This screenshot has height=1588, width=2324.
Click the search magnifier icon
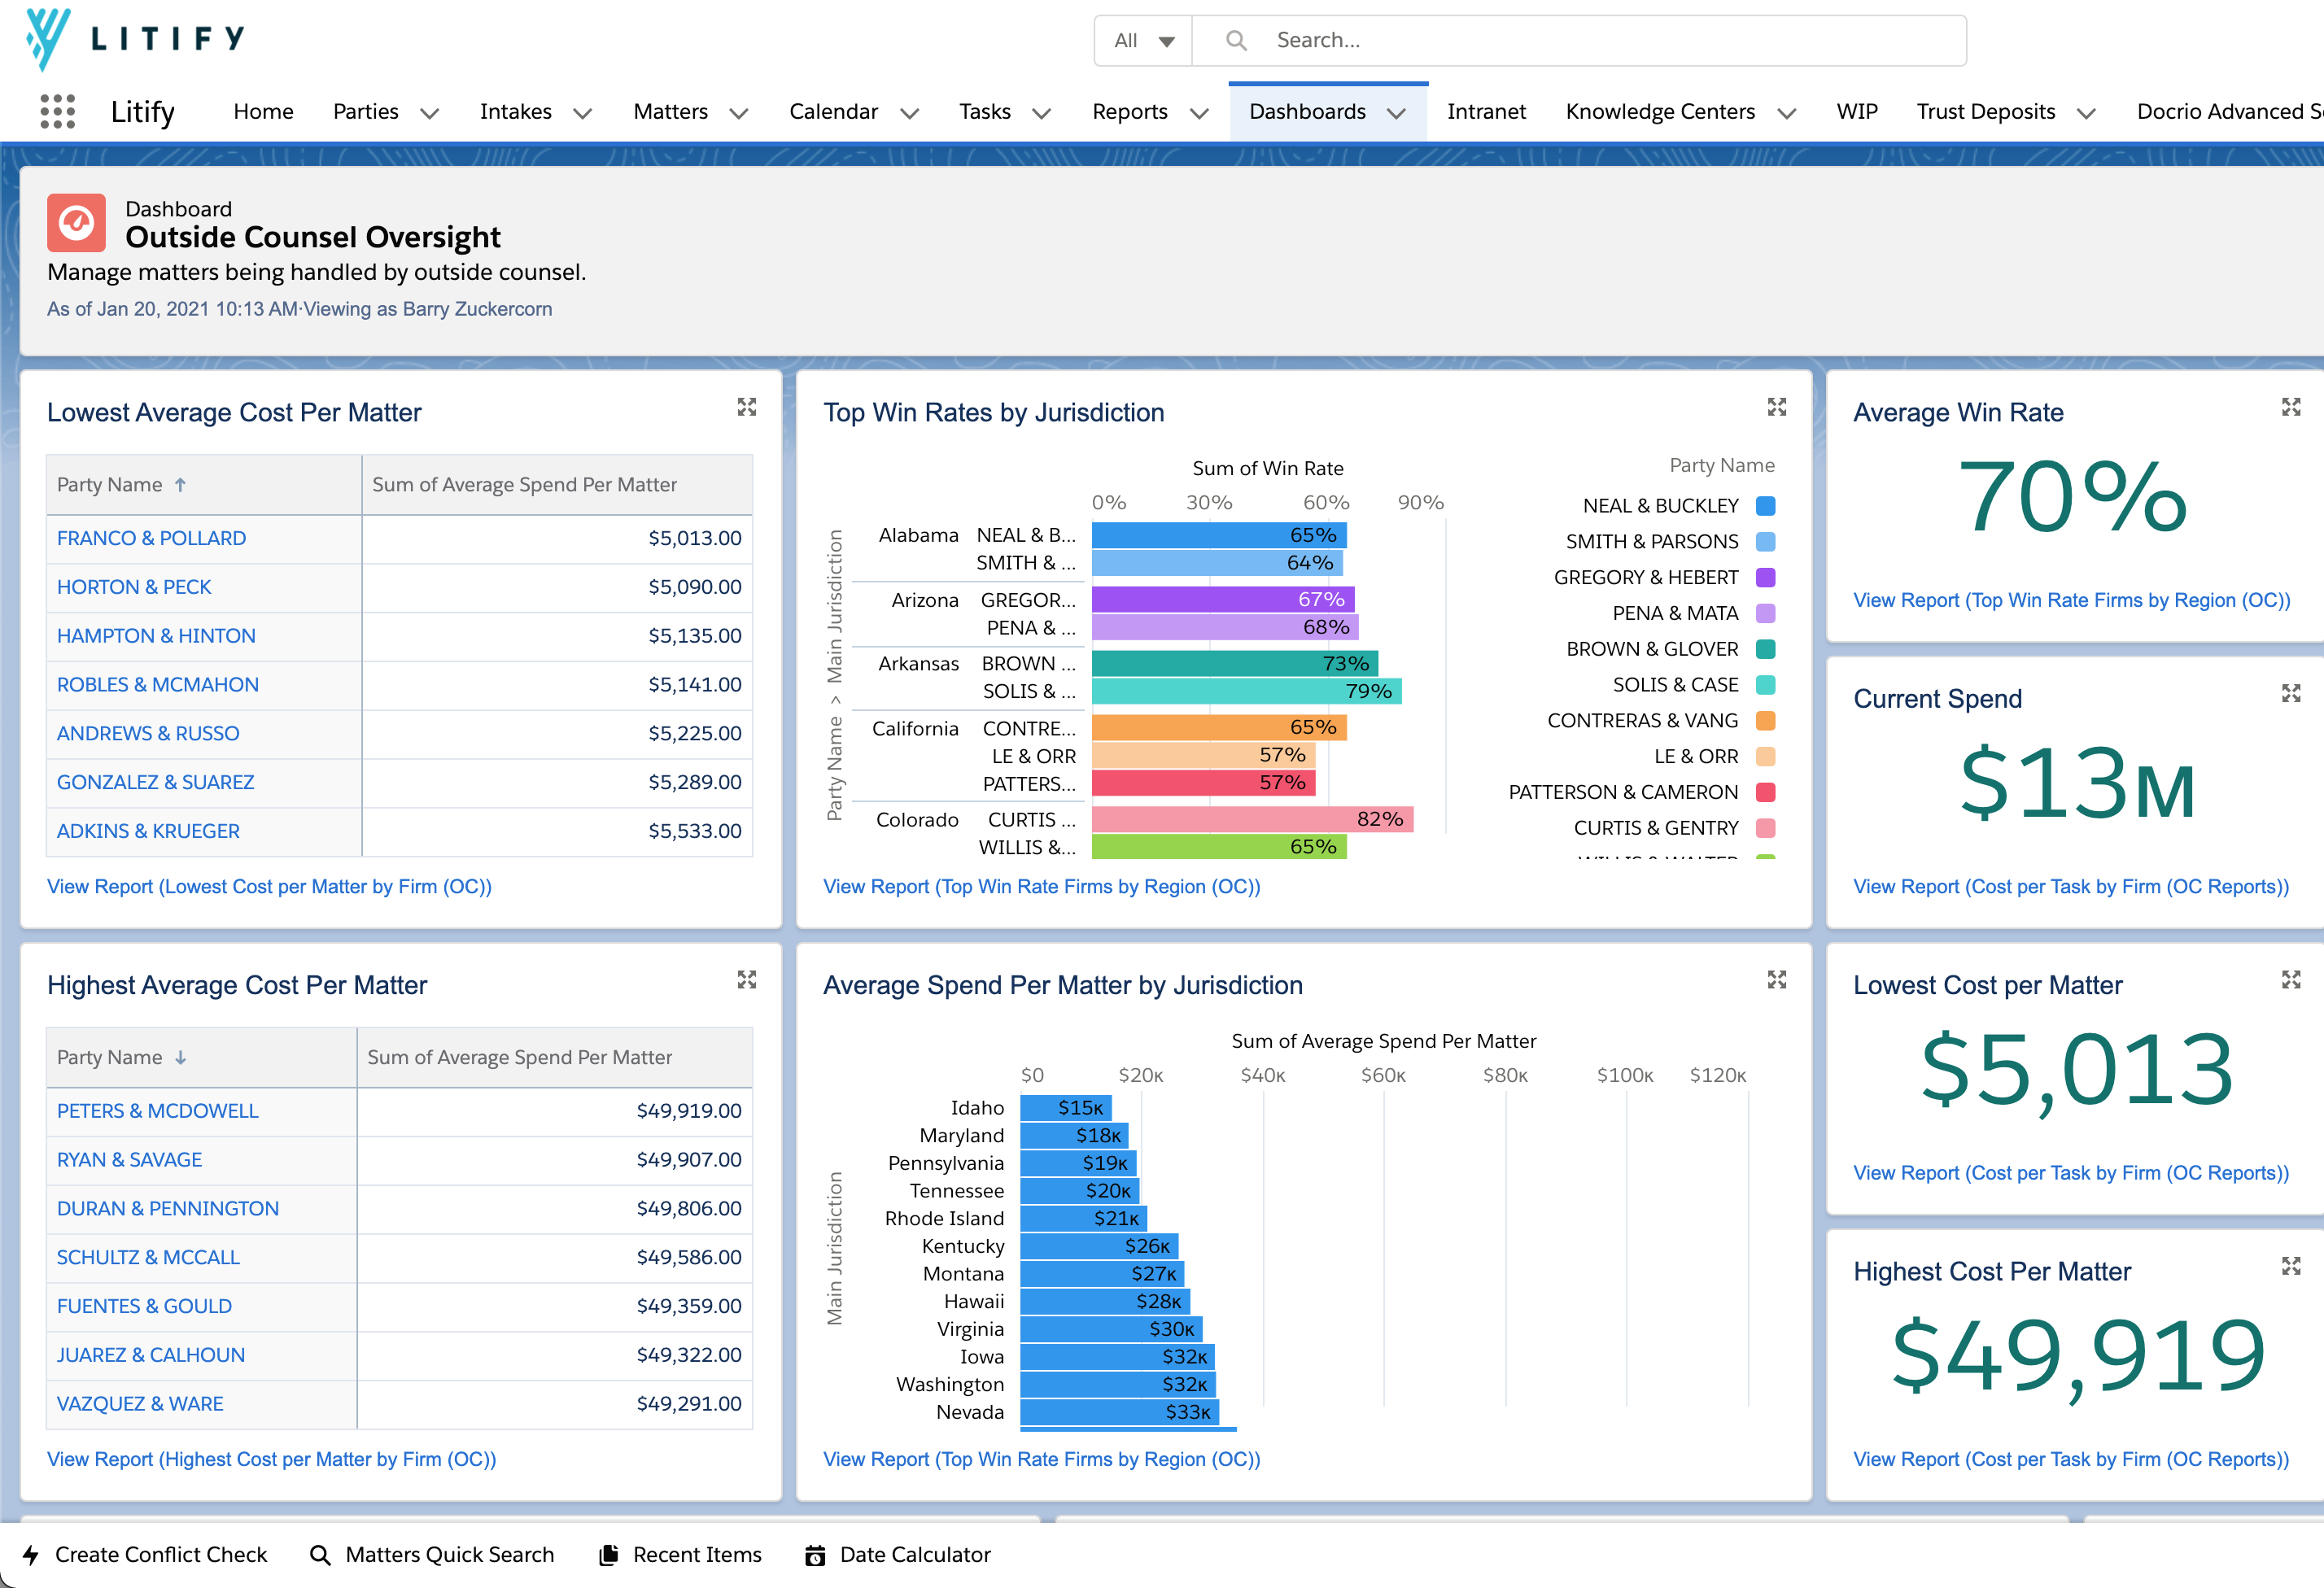[1236, 40]
